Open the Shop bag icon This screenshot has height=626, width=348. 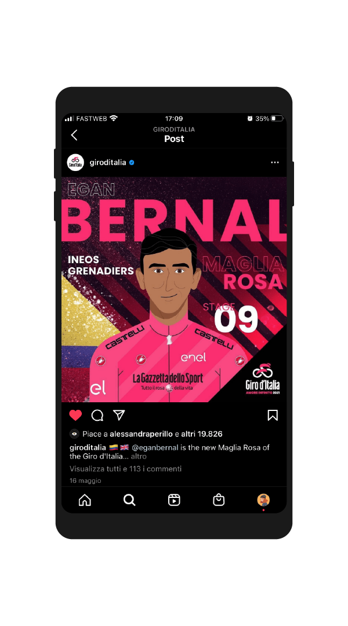219,500
